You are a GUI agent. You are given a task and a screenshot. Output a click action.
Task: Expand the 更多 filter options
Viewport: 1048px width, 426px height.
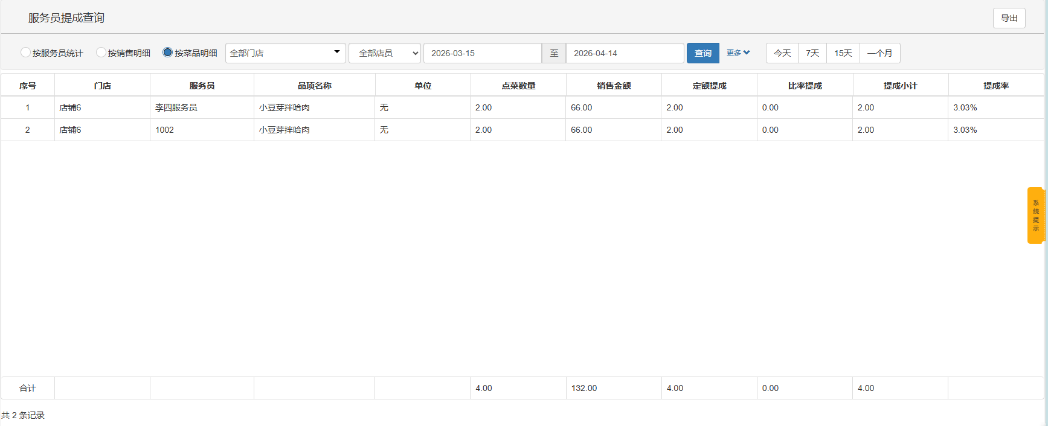[738, 53]
